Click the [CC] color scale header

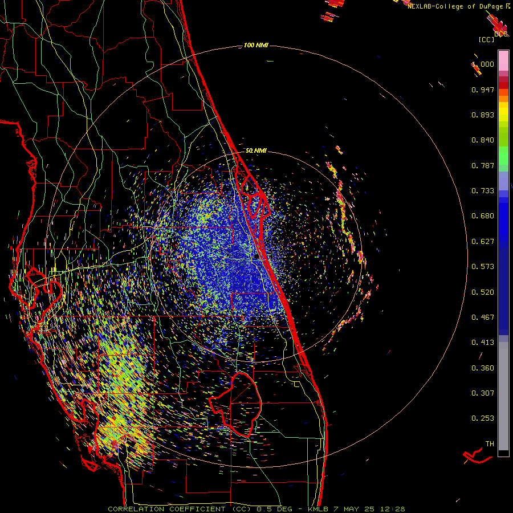pos(486,39)
